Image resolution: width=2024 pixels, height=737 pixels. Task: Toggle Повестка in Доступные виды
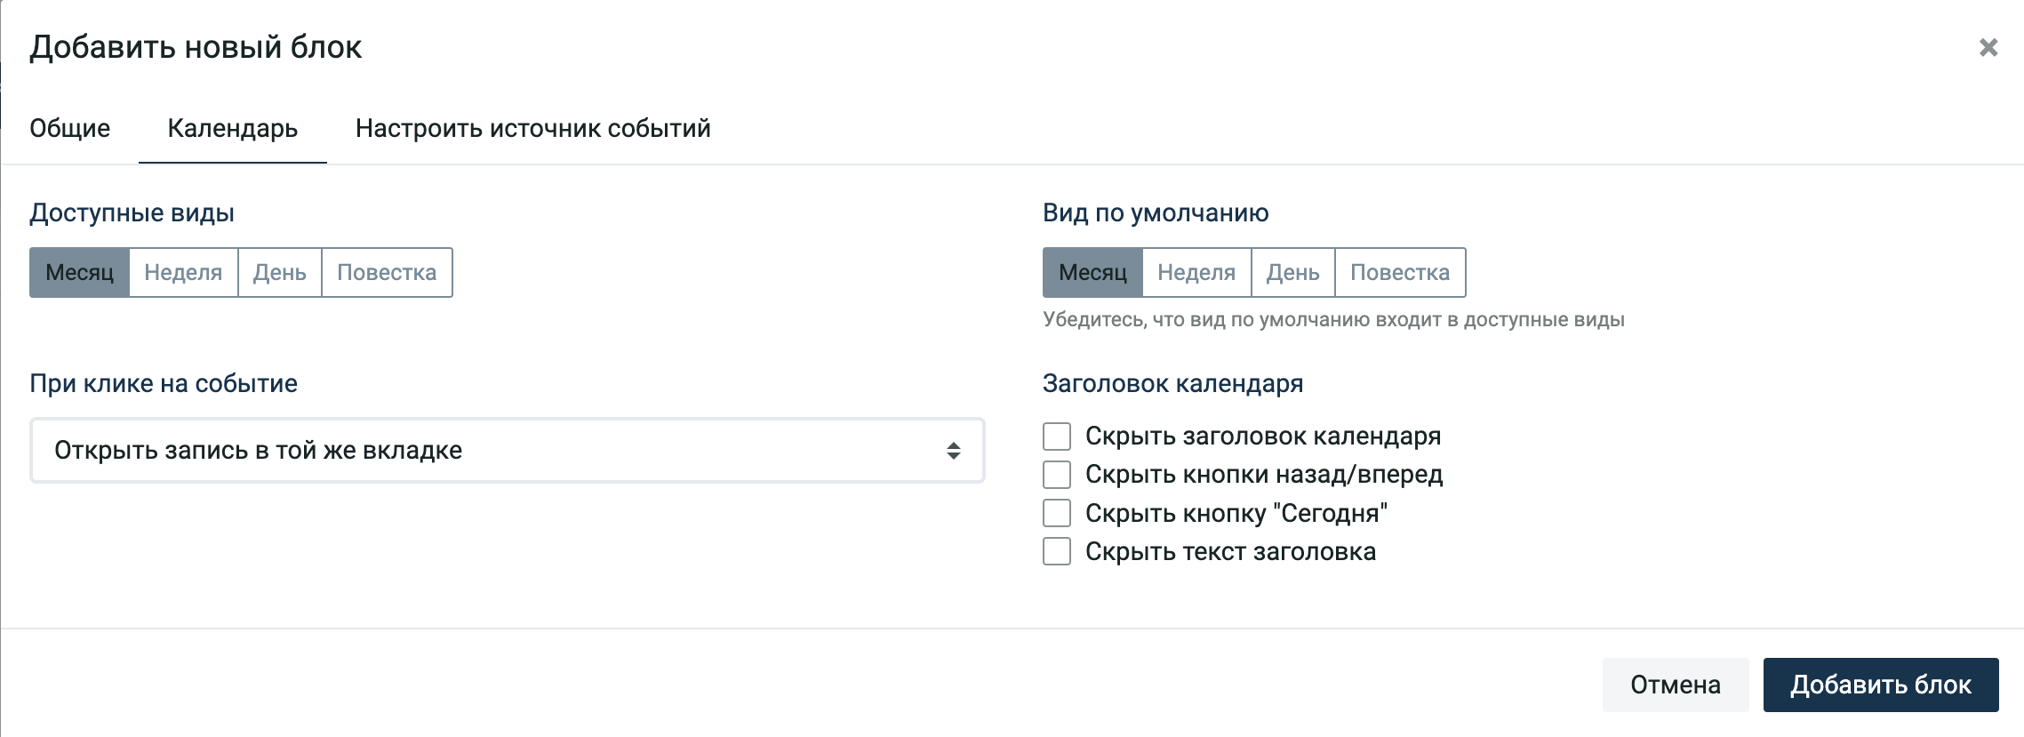(x=387, y=272)
